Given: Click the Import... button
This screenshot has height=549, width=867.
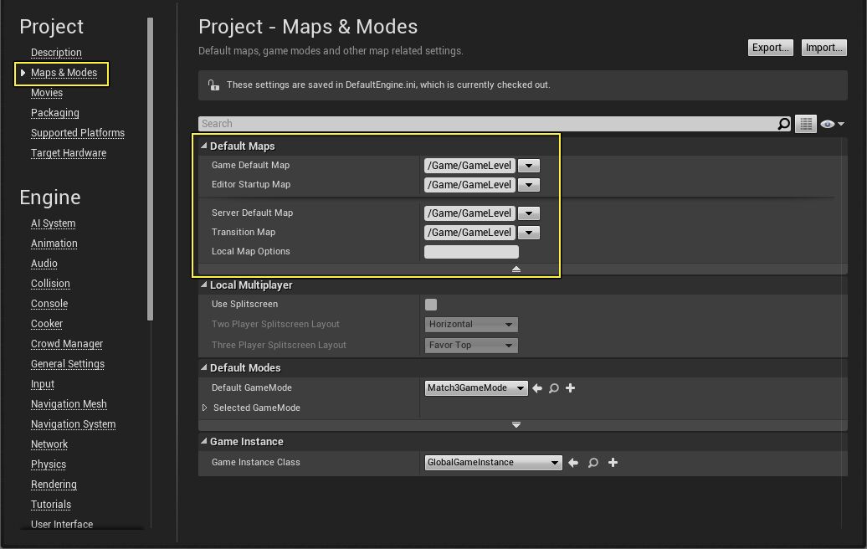Looking at the screenshot, I should [x=823, y=48].
